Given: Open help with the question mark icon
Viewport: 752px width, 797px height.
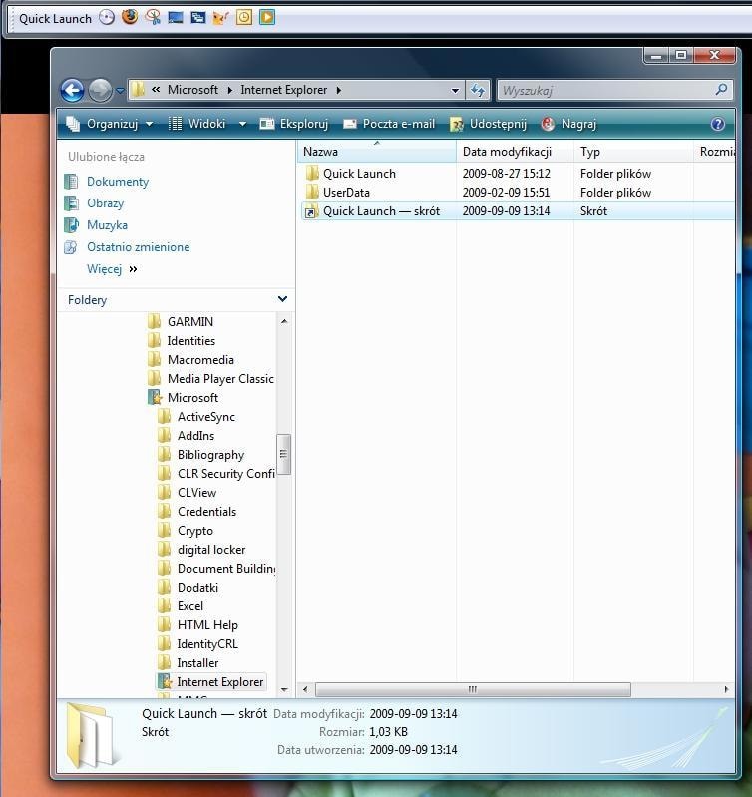Looking at the screenshot, I should pyautogui.click(x=717, y=124).
